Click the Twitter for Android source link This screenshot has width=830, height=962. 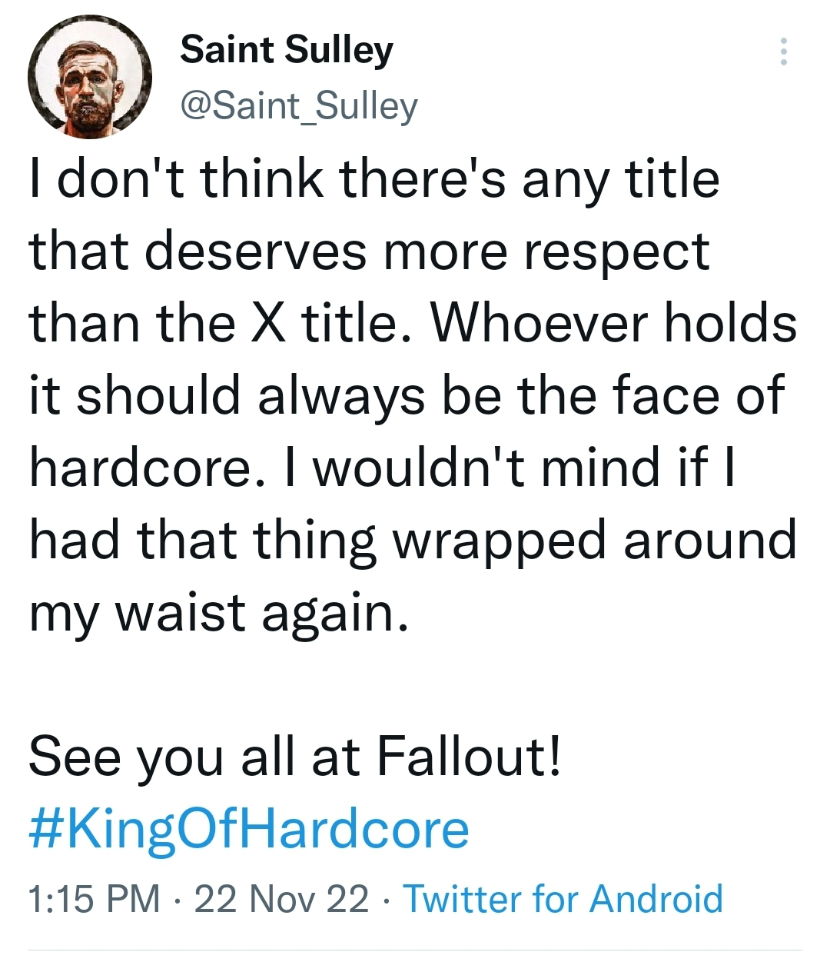563,898
